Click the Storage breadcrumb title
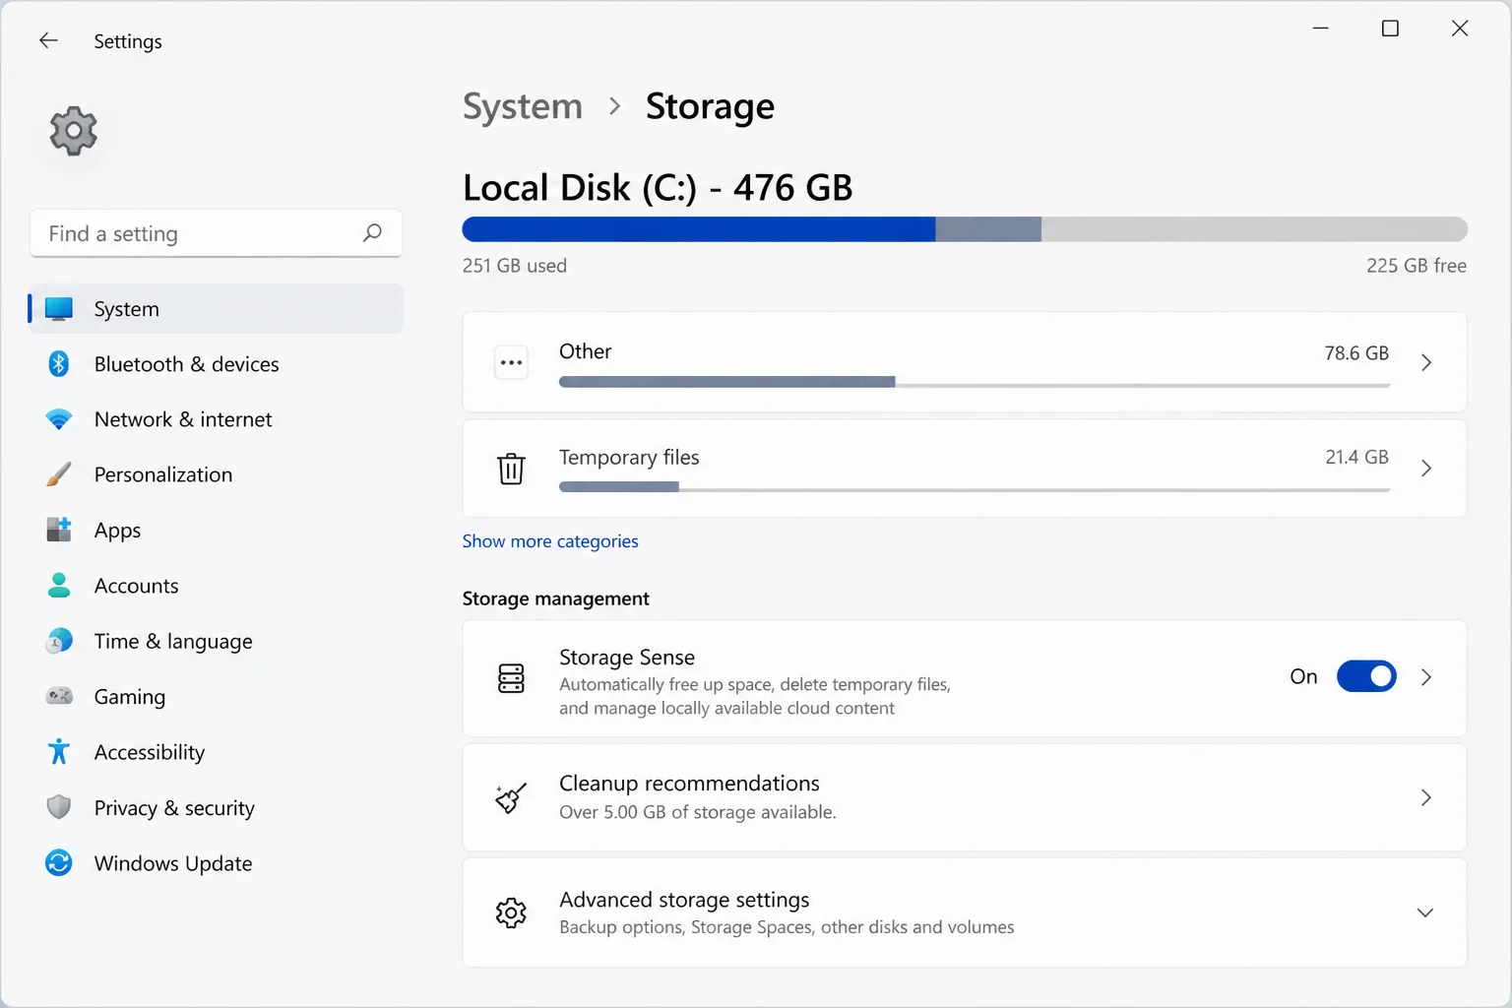This screenshot has width=1512, height=1008. pyautogui.click(x=710, y=106)
